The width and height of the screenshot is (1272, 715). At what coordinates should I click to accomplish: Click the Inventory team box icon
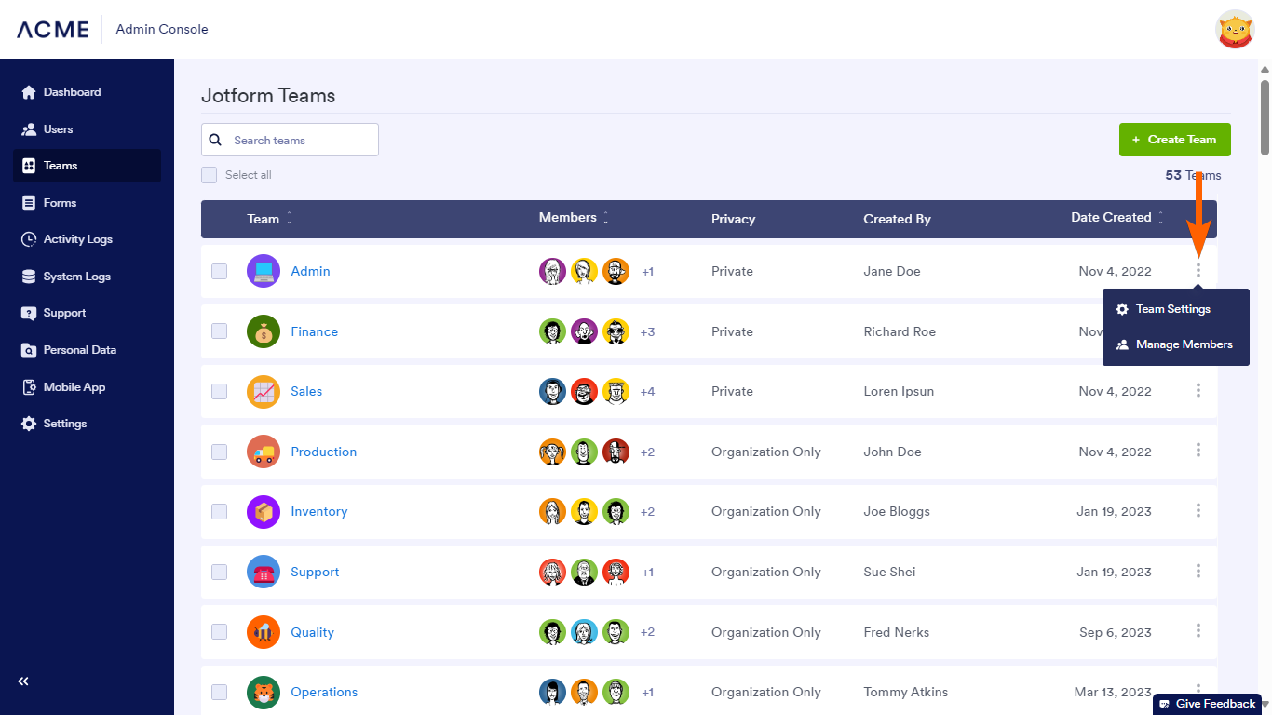264,511
